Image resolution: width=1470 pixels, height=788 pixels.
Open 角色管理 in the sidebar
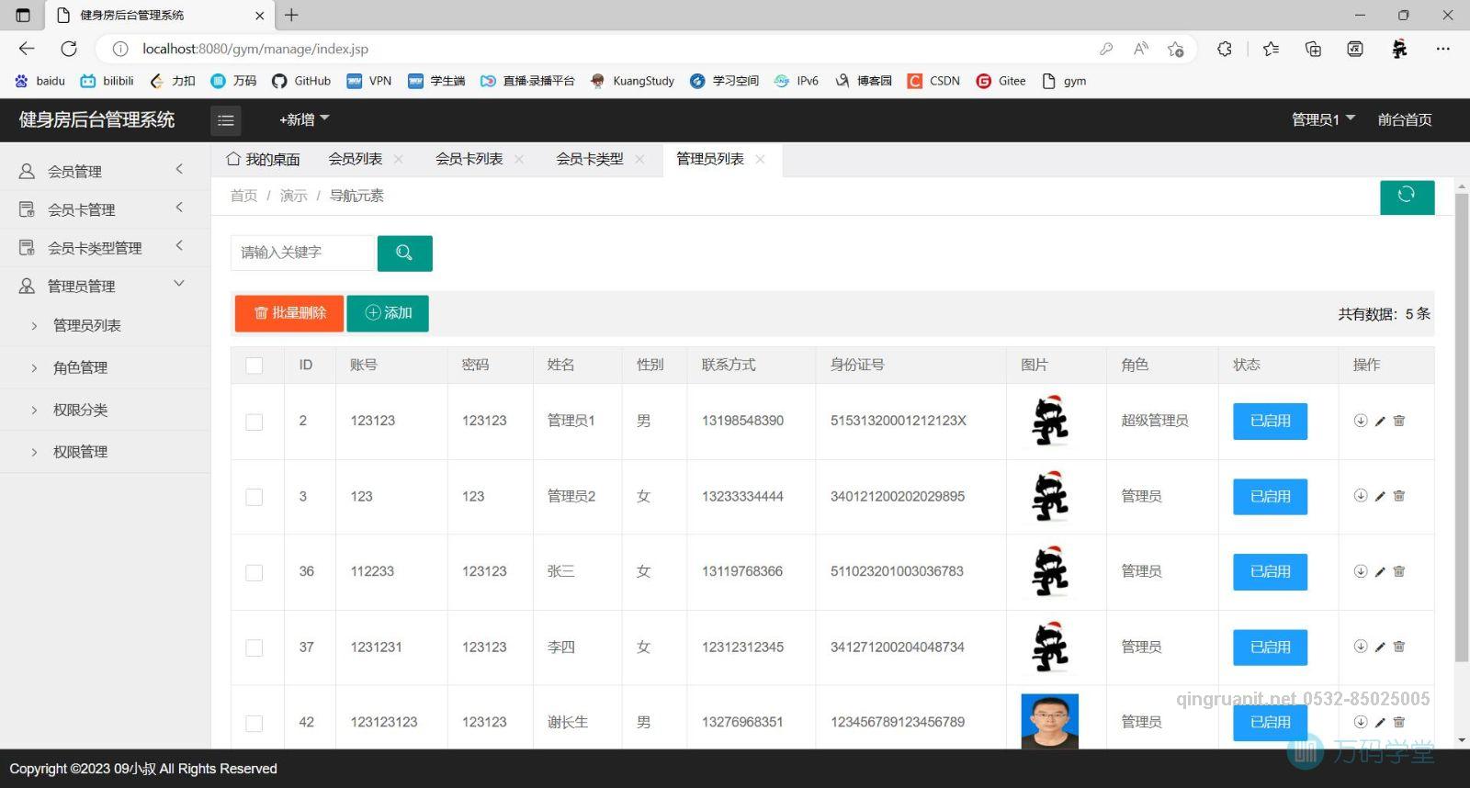(81, 367)
